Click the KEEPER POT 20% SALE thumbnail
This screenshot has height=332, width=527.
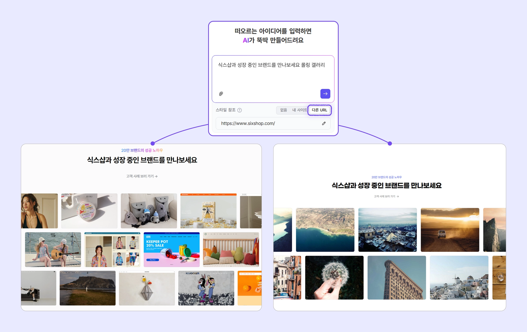tap(171, 250)
